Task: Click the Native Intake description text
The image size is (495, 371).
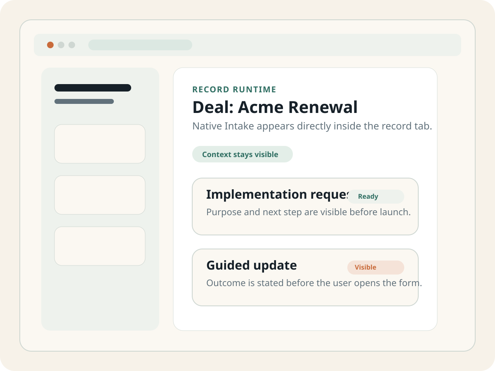Action: point(312,126)
